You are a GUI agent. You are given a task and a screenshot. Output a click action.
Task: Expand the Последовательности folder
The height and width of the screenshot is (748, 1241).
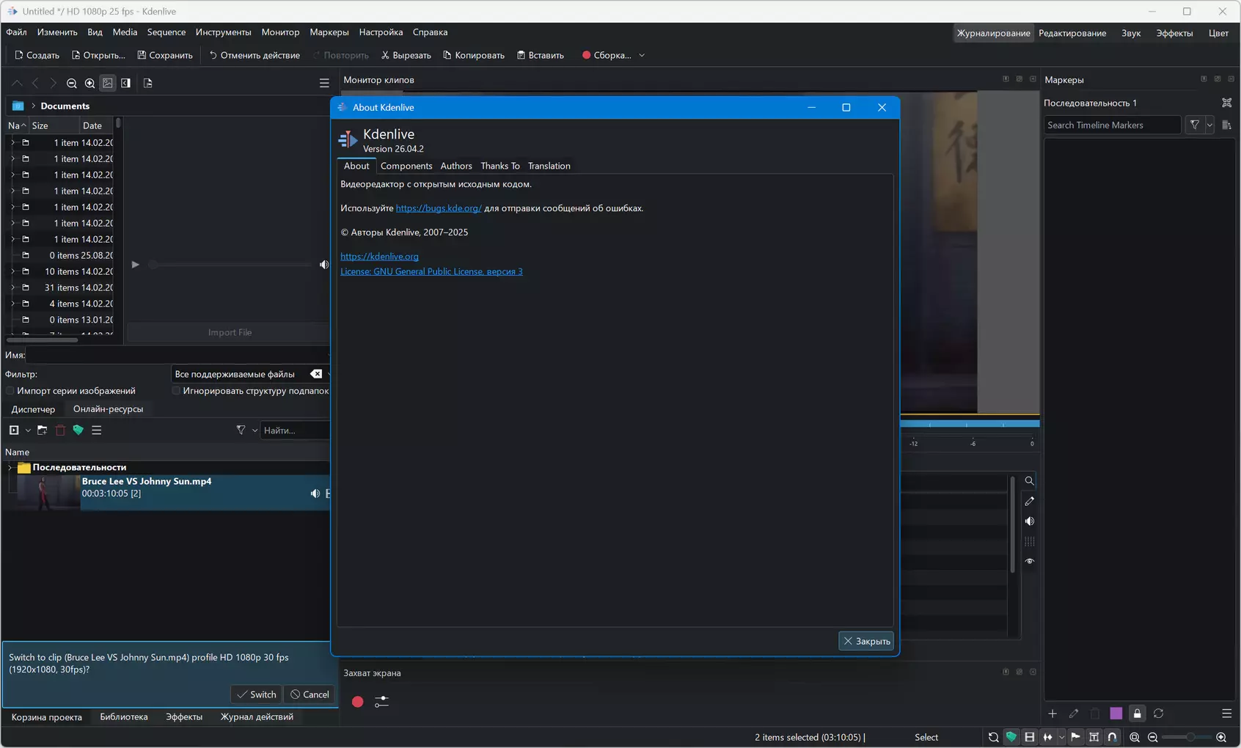point(10,468)
